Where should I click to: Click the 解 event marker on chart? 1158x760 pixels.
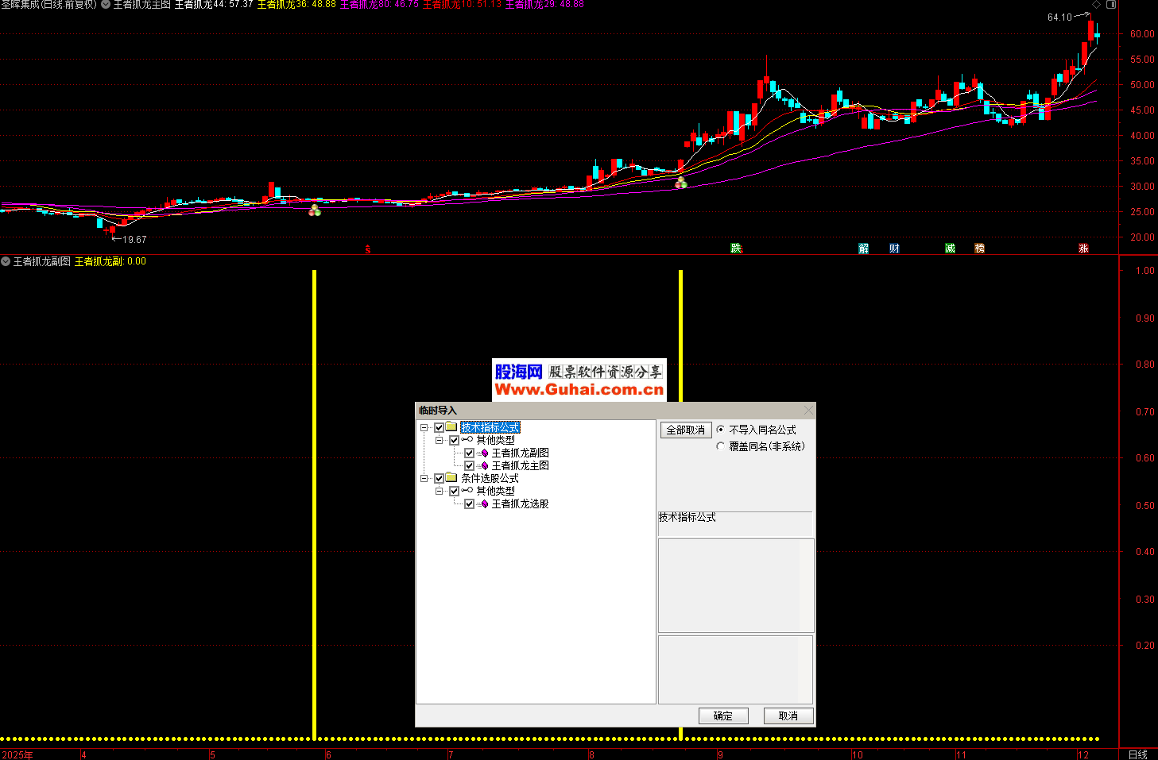click(x=863, y=249)
